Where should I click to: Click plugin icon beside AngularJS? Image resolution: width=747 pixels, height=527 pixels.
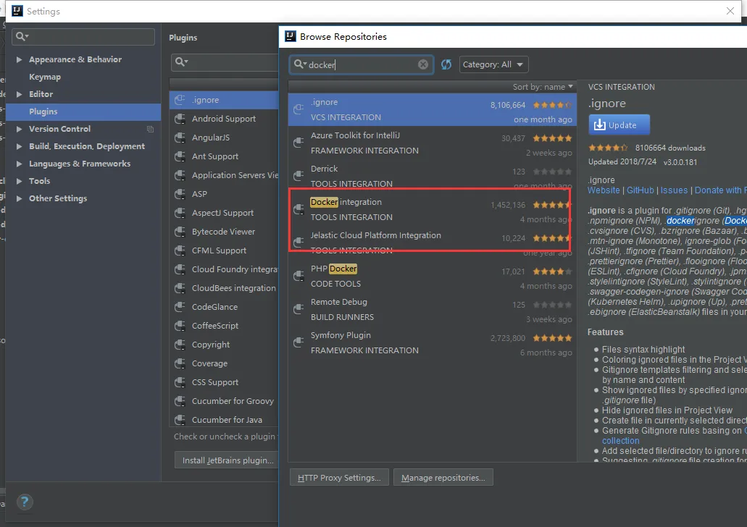tap(180, 138)
